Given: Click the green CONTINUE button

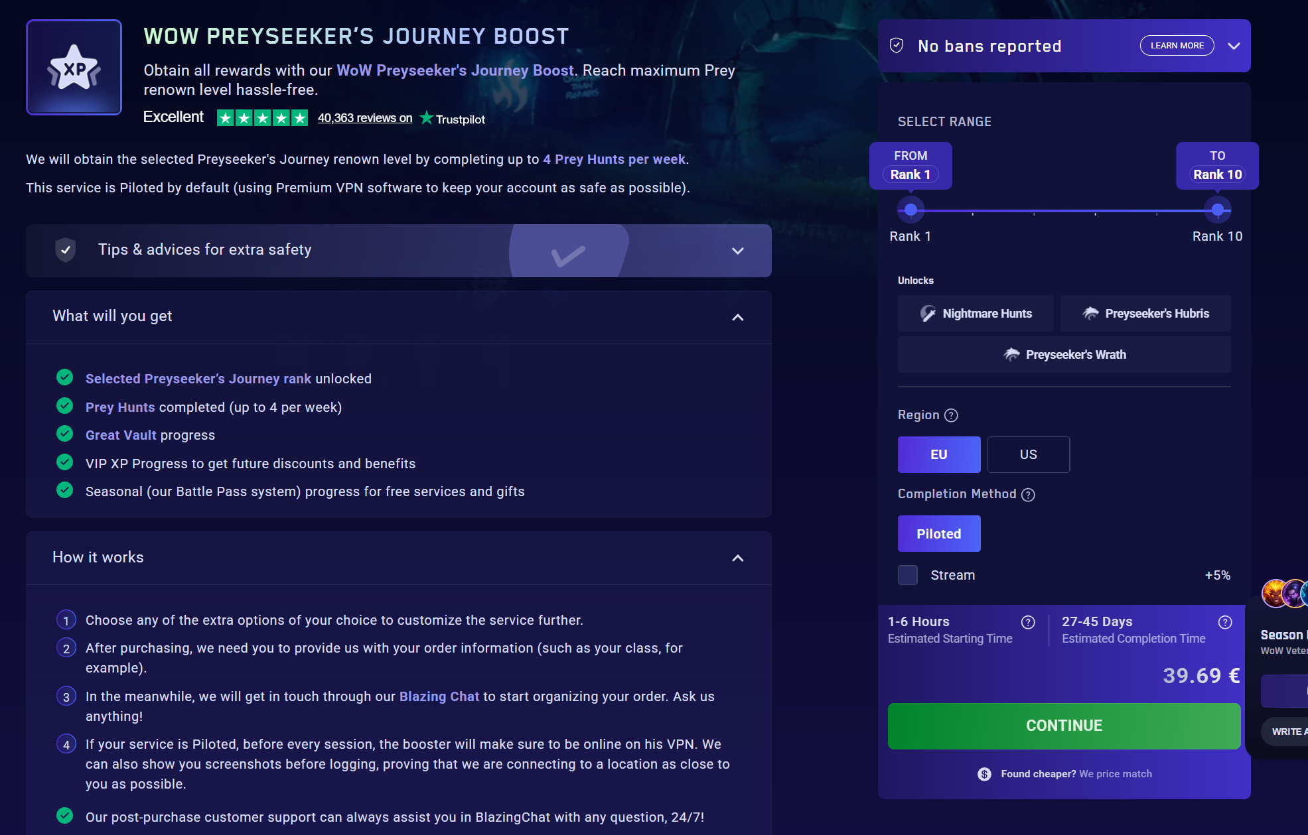Looking at the screenshot, I should [1064, 726].
